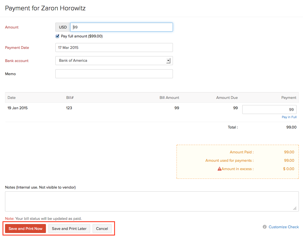Click the Amount Due column header
The height and width of the screenshot is (245, 303).
click(x=227, y=97)
